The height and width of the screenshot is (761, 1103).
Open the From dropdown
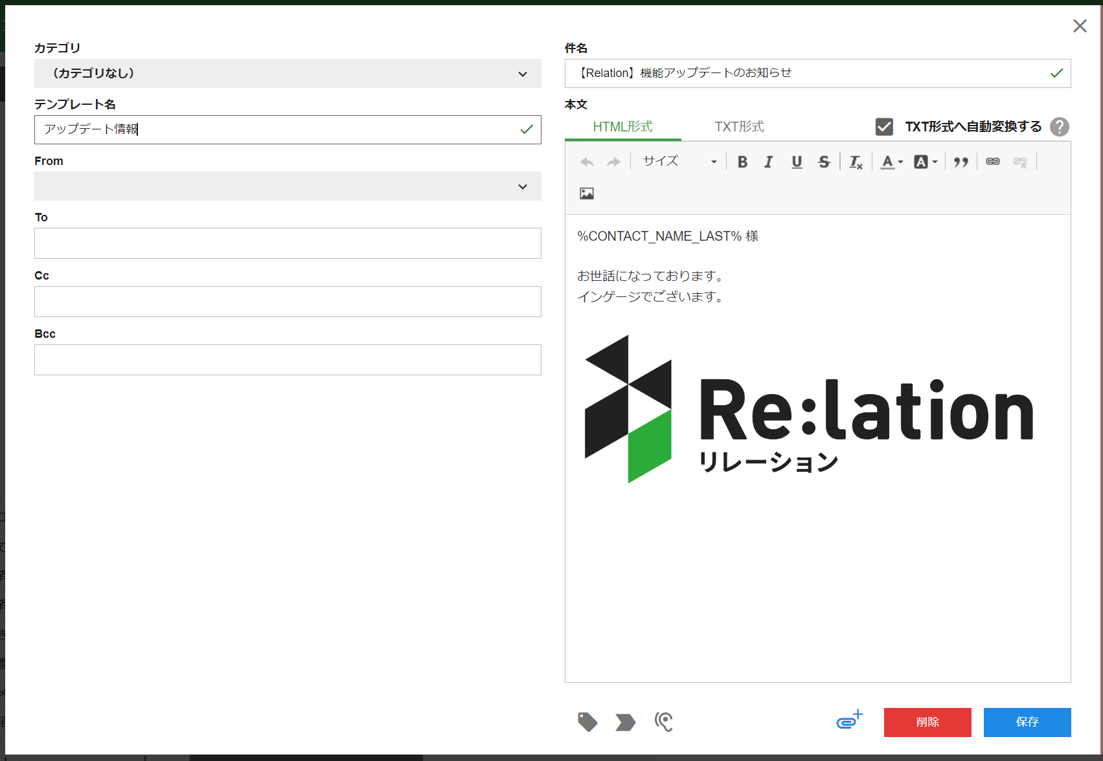pos(288,186)
